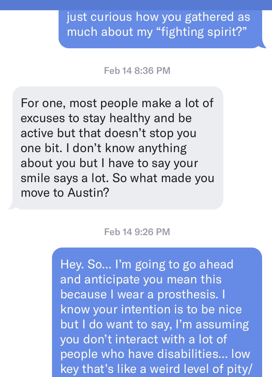
Task: Tap the blue header bar at top
Action: click(x=136, y=5)
